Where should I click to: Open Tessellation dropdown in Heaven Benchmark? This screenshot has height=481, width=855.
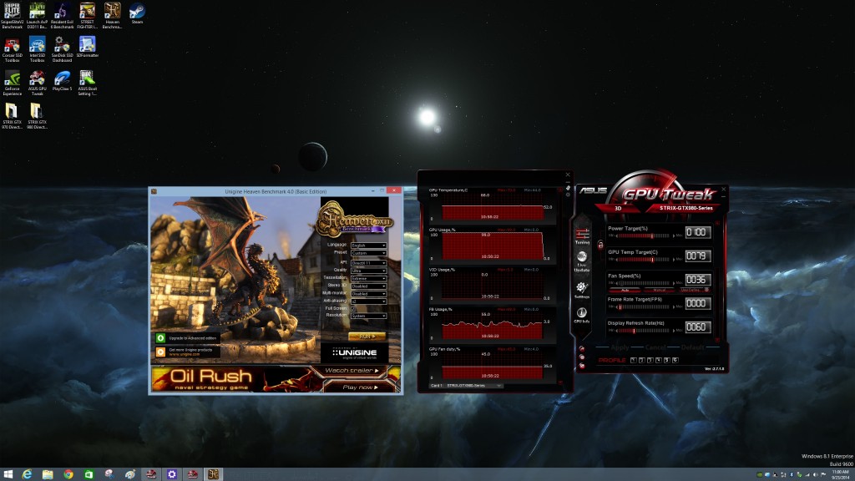tap(368, 278)
